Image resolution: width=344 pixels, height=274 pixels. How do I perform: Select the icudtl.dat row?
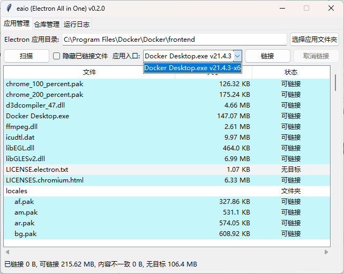(167, 138)
